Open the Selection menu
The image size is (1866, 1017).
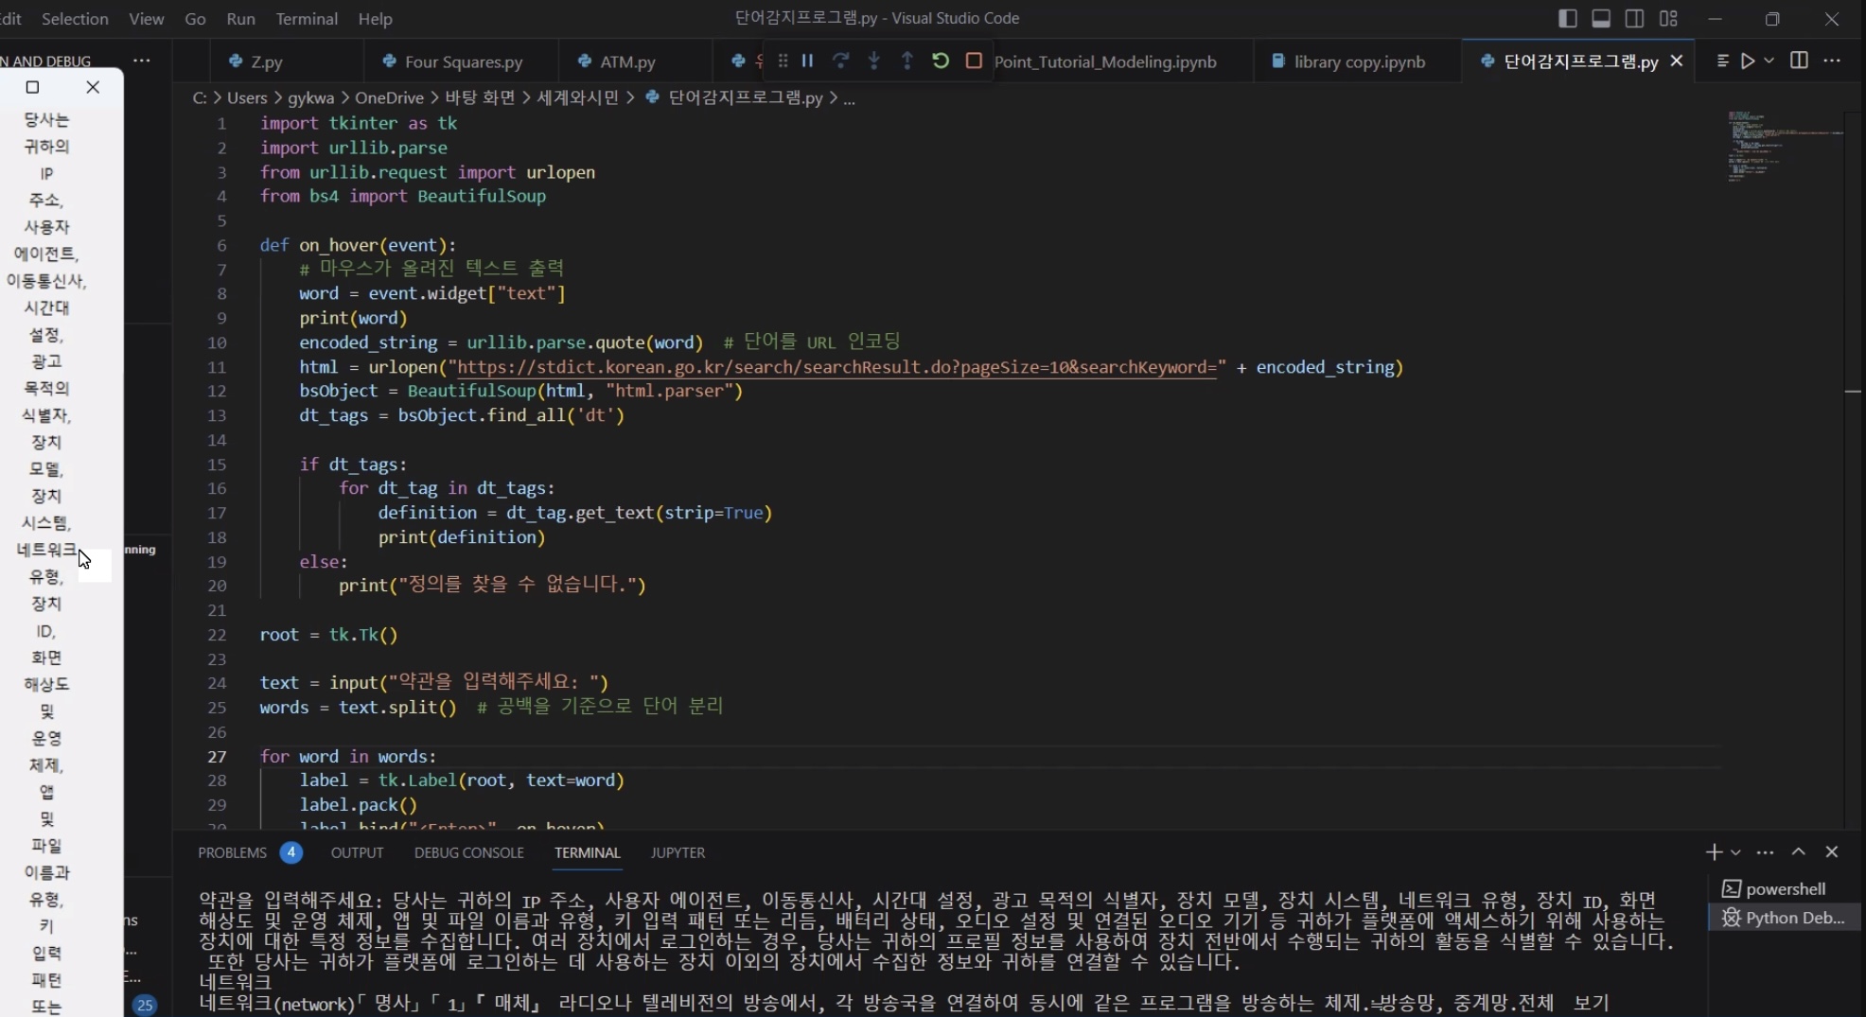point(75,18)
